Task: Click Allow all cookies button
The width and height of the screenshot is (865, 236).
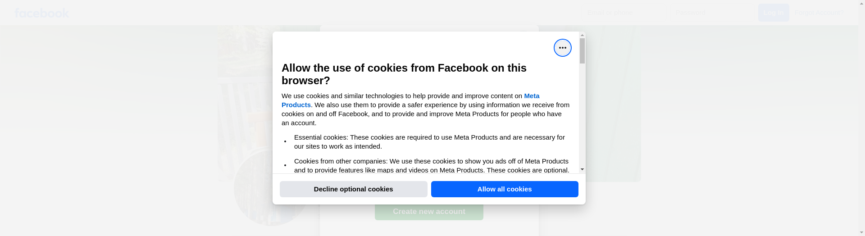Action: [504, 189]
